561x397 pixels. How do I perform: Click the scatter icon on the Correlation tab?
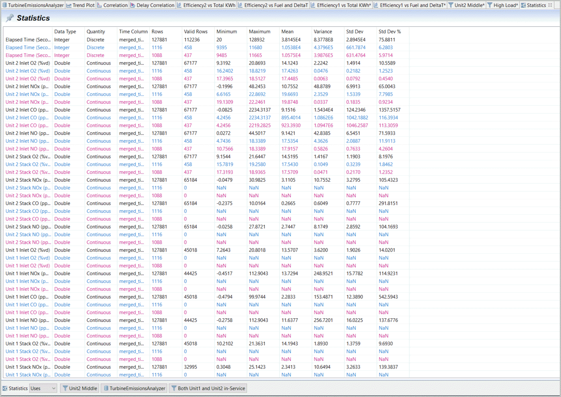[99, 5]
